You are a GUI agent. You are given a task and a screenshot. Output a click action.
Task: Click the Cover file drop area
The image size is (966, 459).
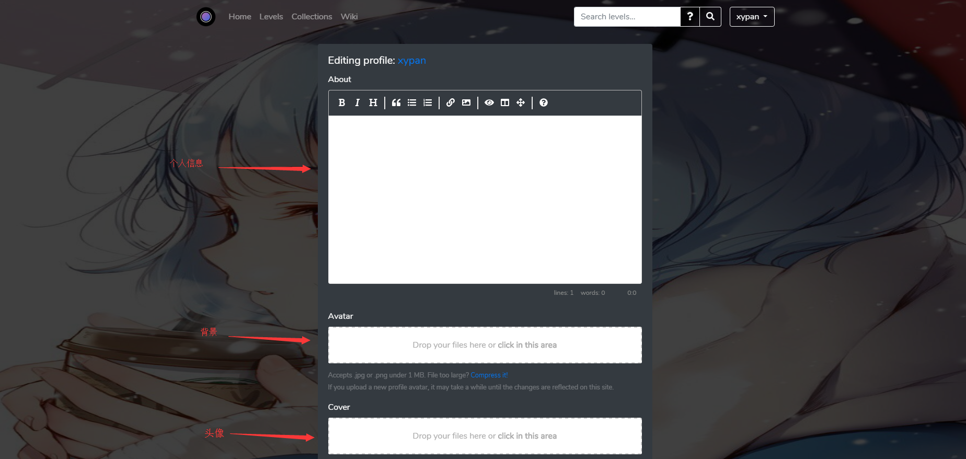click(485, 436)
